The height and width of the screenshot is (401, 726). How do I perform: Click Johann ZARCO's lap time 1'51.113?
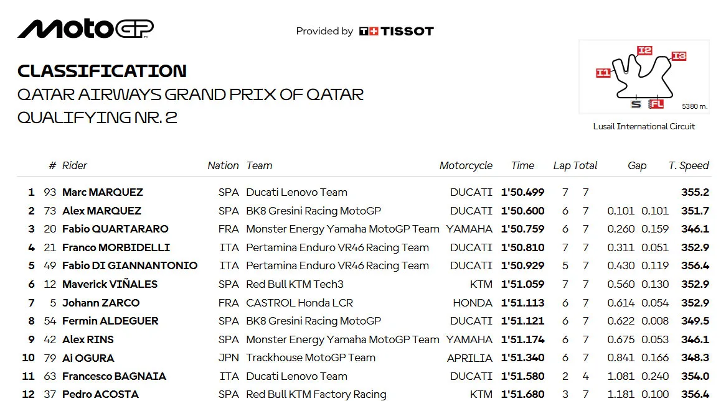point(522,303)
